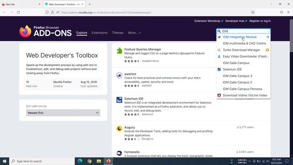Screen dimensions: 293x165
Task: Open a new tab with plus button
Action: click(x=90, y=4)
